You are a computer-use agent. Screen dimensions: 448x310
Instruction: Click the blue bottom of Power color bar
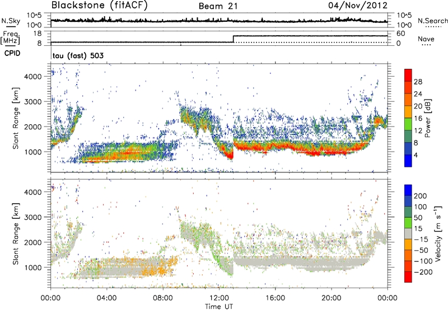[x=408, y=161]
